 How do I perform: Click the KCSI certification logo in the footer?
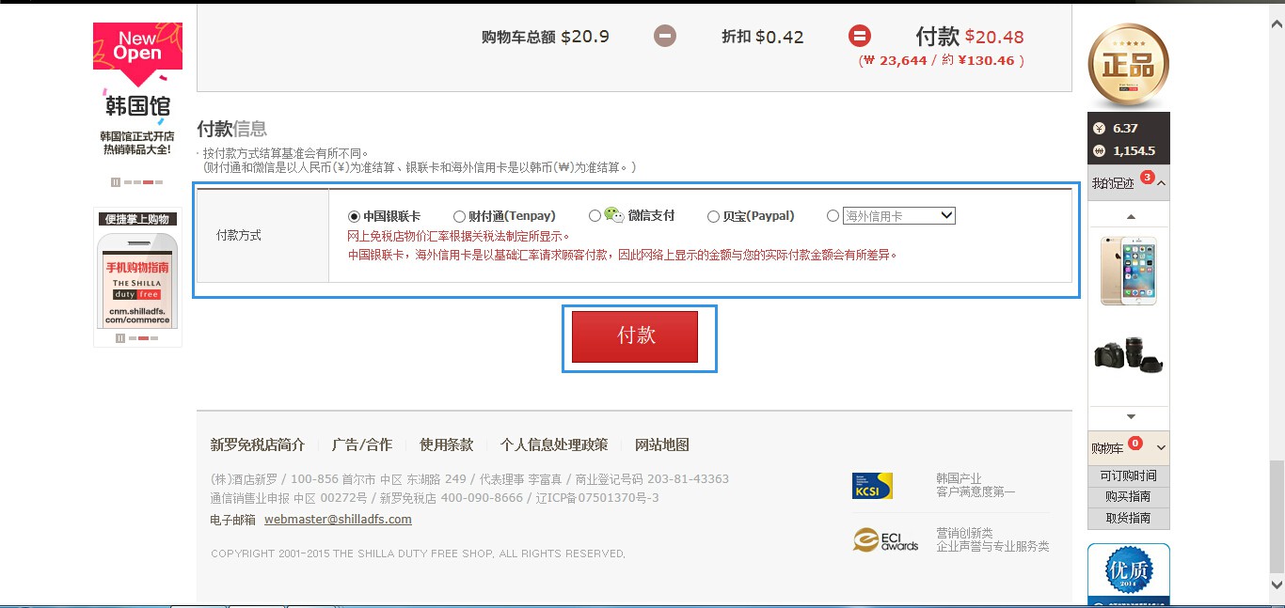point(870,486)
